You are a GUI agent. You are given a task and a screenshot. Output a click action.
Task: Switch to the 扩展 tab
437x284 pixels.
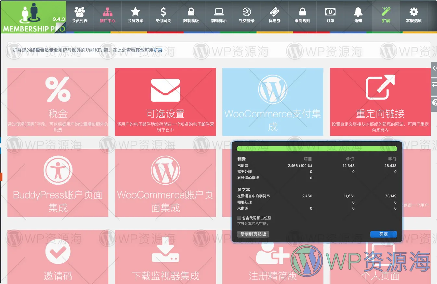click(x=386, y=15)
